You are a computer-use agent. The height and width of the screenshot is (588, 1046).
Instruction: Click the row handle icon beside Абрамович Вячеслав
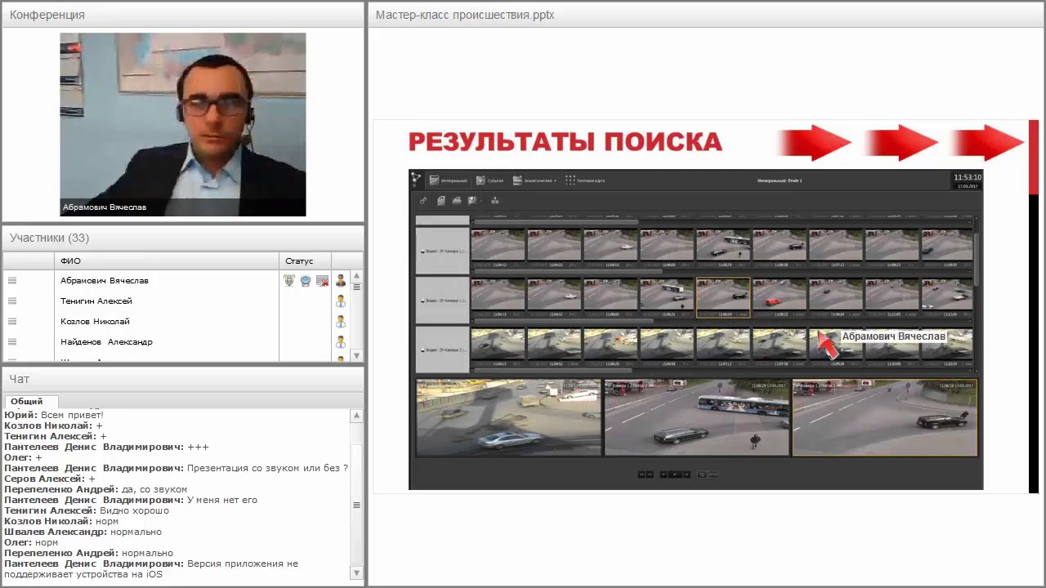(x=12, y=280)
